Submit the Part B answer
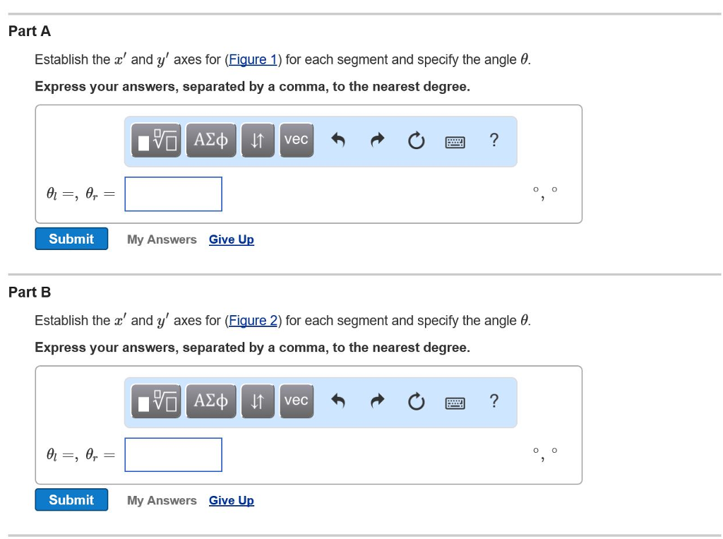This screenshot has width=723, height=539. [x=71, y=500]
